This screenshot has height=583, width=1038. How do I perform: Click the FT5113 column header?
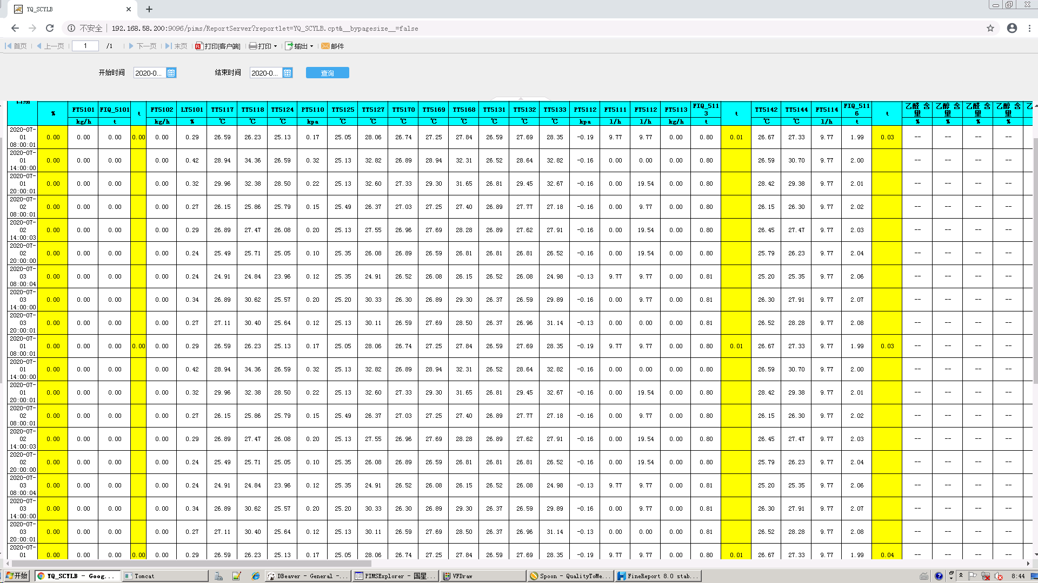coord(676,110)
